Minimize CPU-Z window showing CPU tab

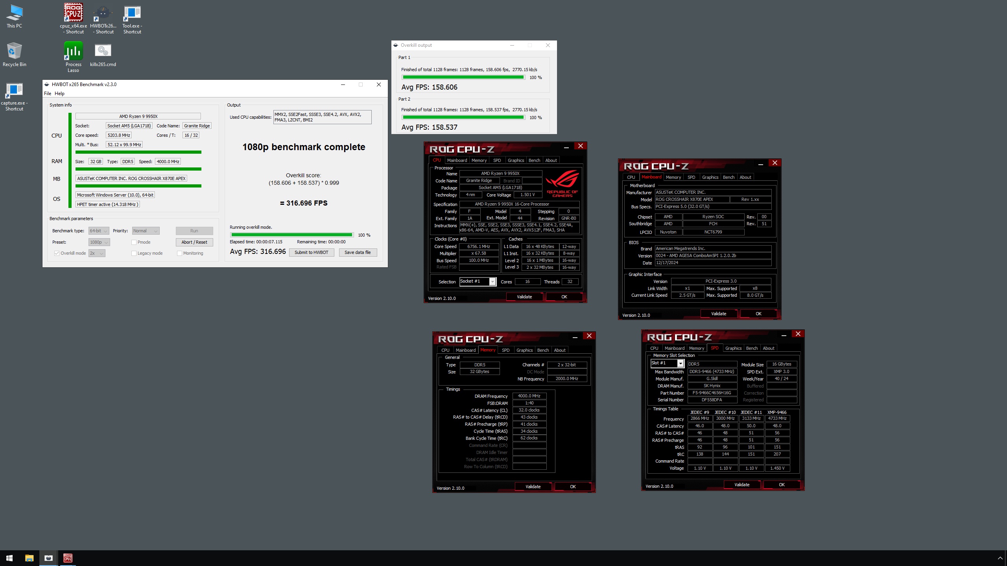click(x=566, y=147)
